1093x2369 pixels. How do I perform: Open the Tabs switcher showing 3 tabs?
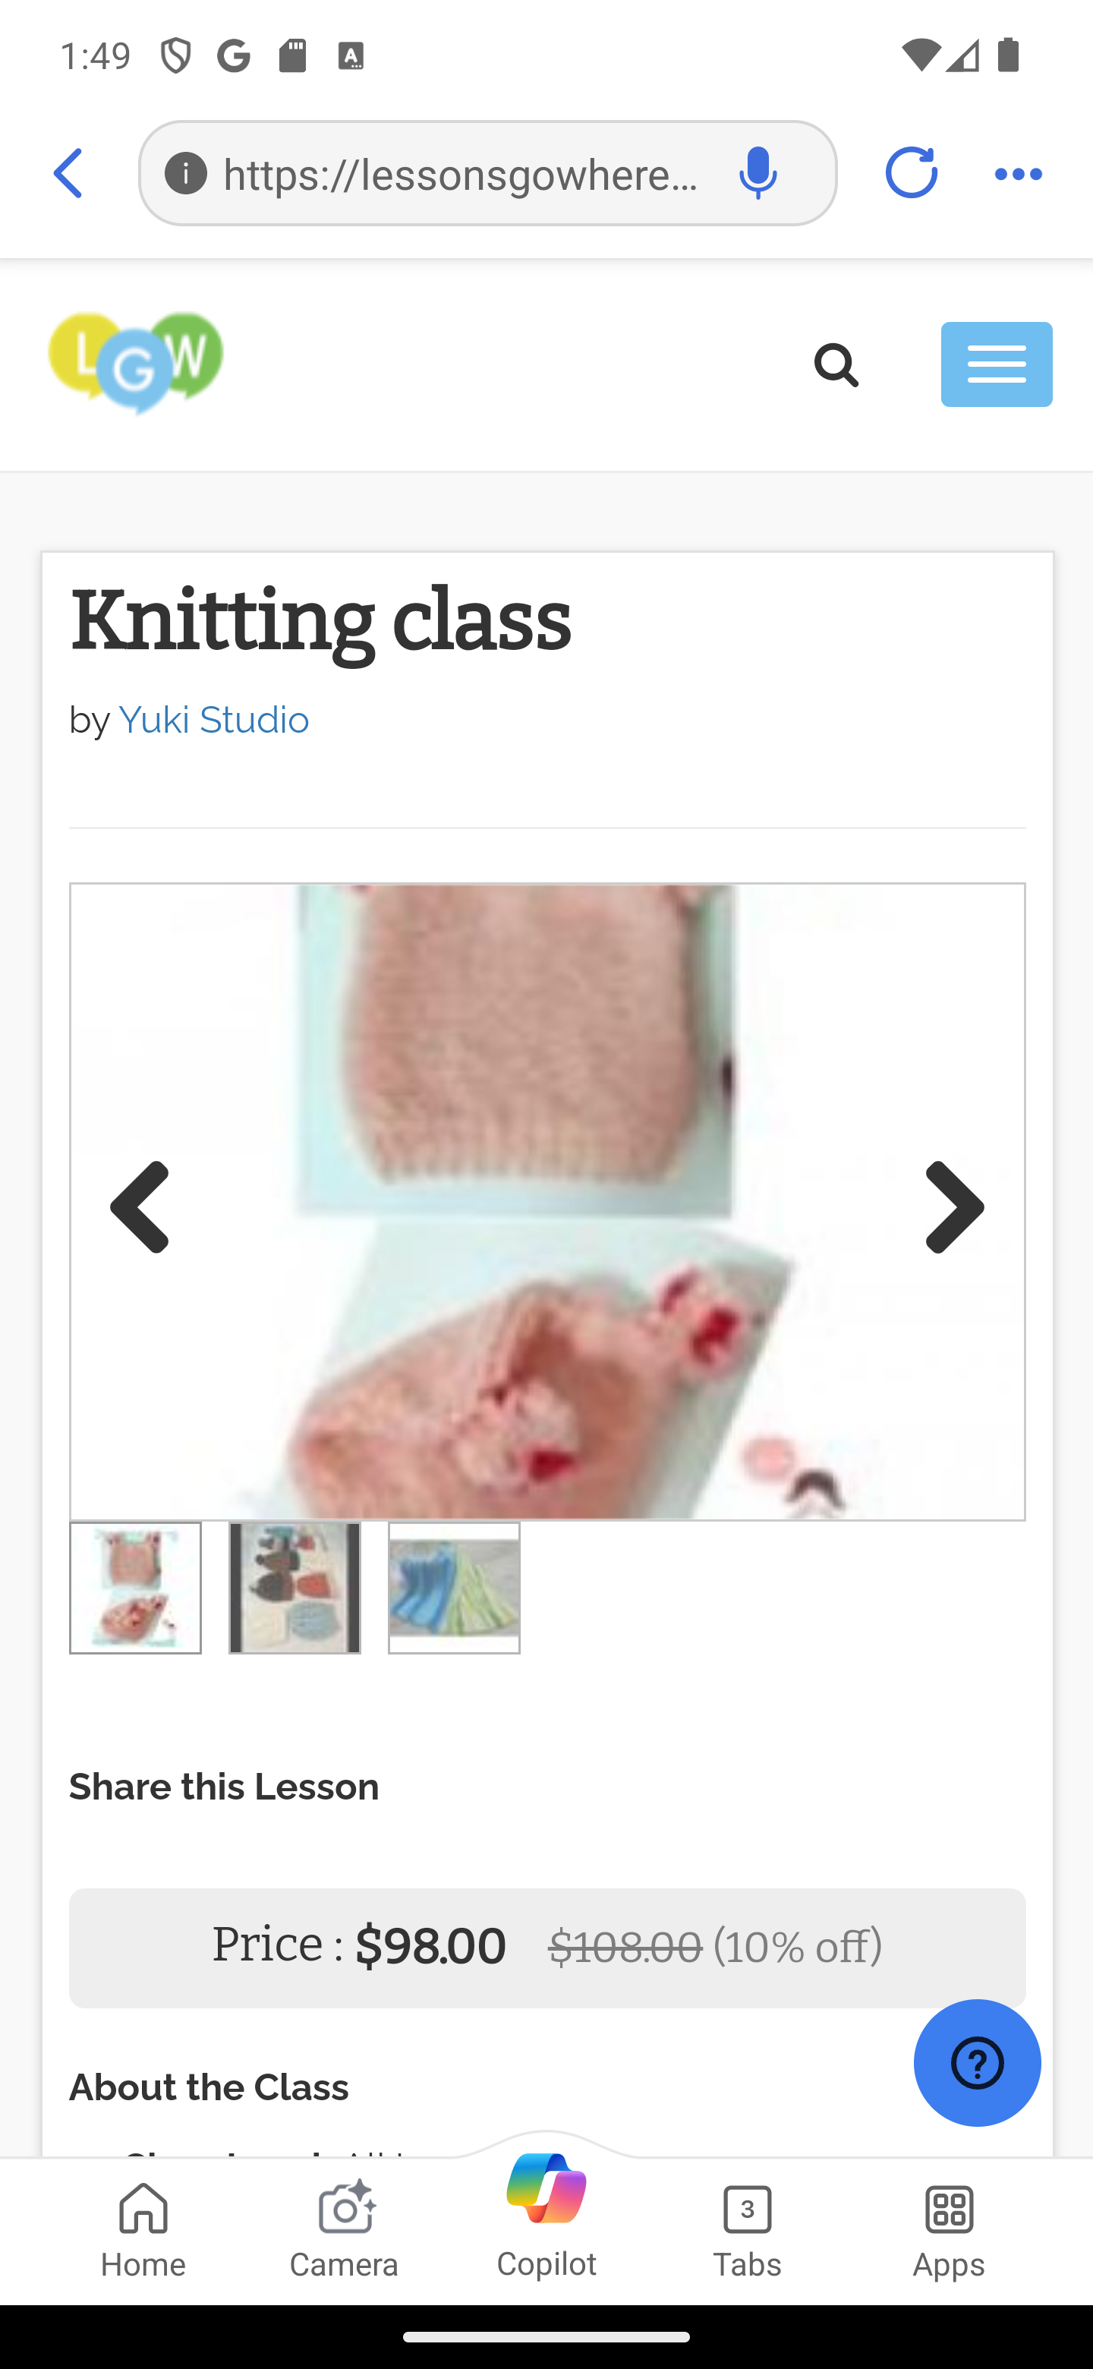(x=748, y=2230)
